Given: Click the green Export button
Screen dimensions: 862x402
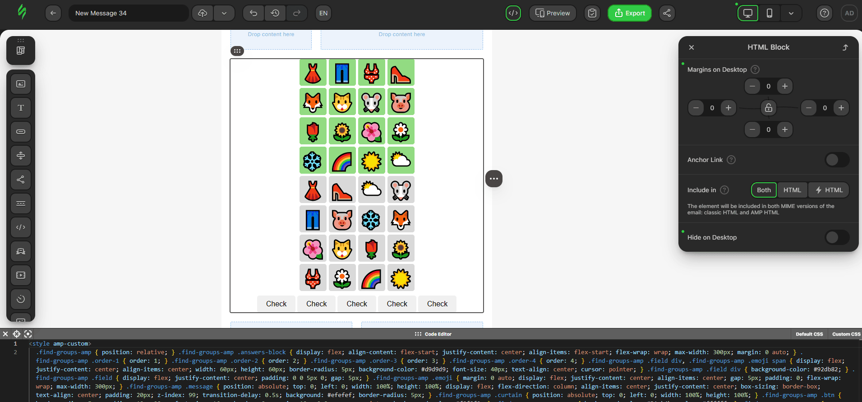Looking at the screenshot, I should coord(630,13).
